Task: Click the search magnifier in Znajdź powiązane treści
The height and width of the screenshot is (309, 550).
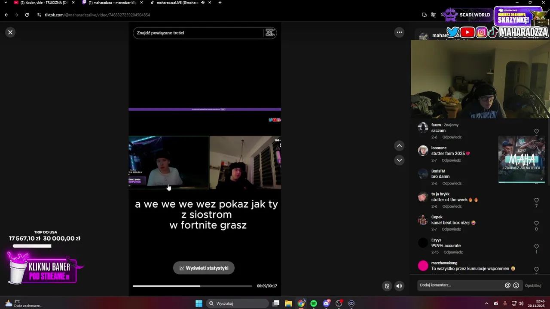Action: coord(270,33)
